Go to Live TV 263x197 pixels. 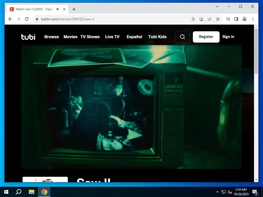(112, 37)
